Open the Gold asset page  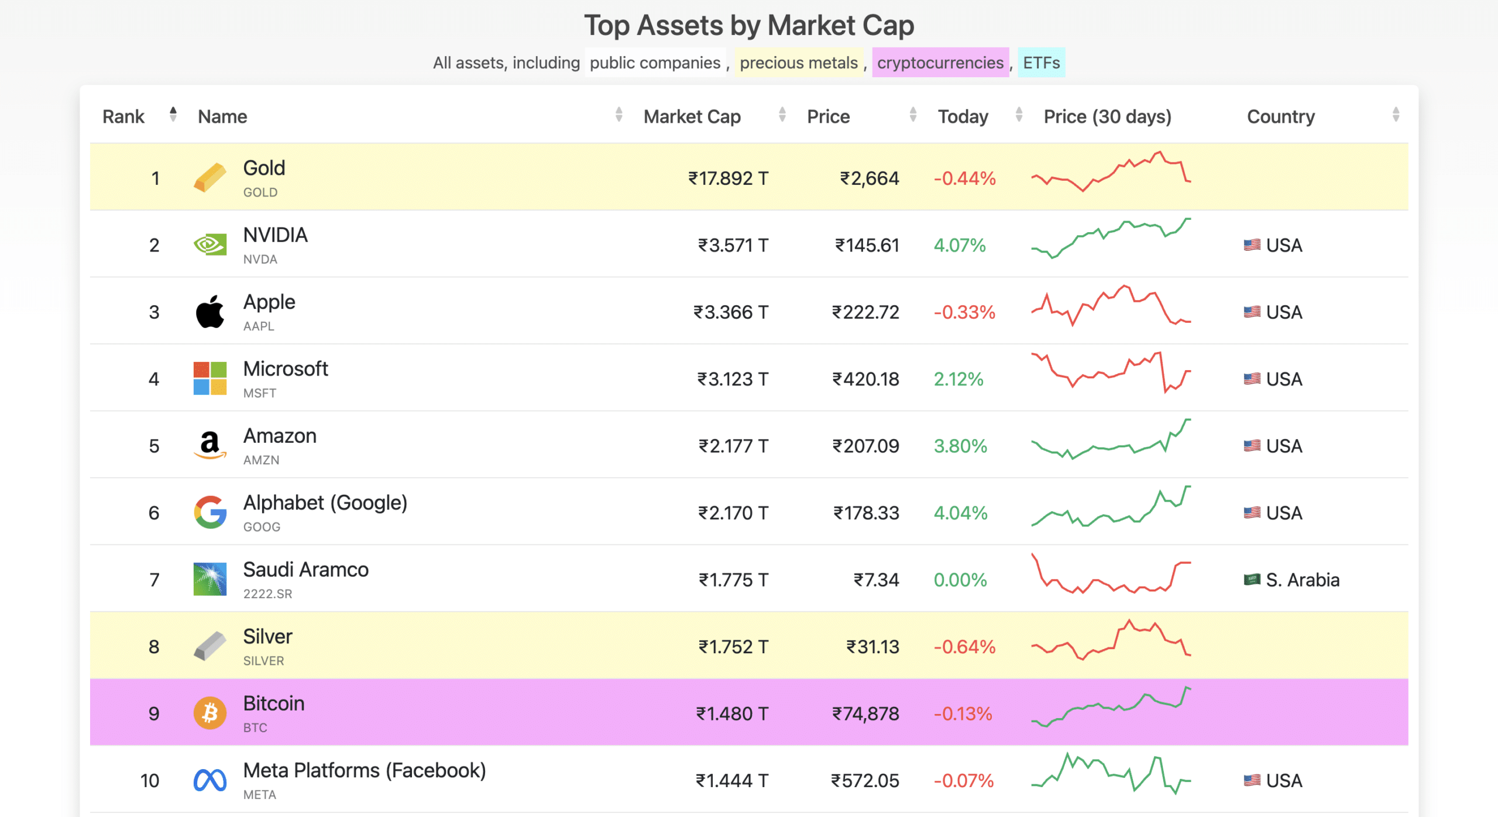click(264, 168)
